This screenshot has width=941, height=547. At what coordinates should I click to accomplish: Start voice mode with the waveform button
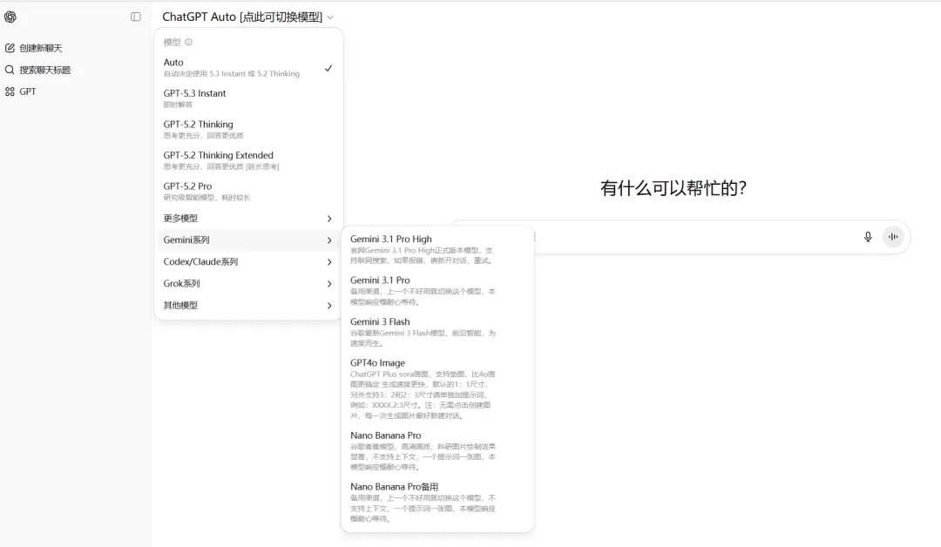[893, 237]
